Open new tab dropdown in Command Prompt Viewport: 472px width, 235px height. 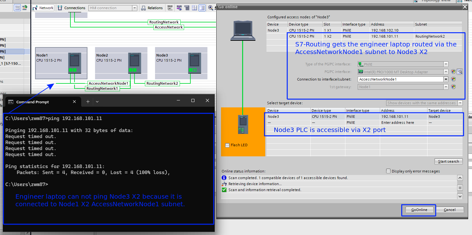[97, 102]
